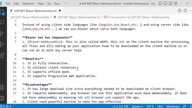
Task: Open the View menu
Action: pyautogui.click(x=40, y=4)
